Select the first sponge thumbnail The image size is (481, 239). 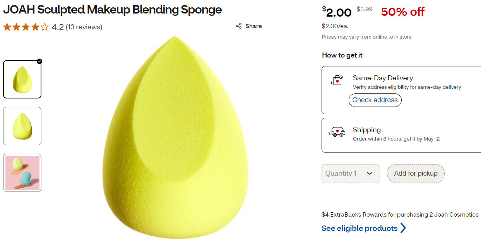coord(22,80)
